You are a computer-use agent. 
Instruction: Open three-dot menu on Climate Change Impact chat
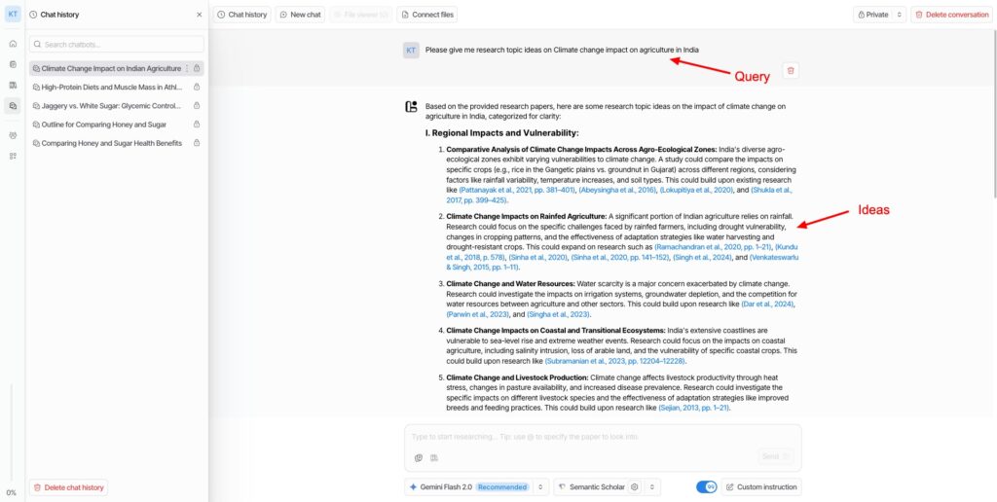click(187, 69)
